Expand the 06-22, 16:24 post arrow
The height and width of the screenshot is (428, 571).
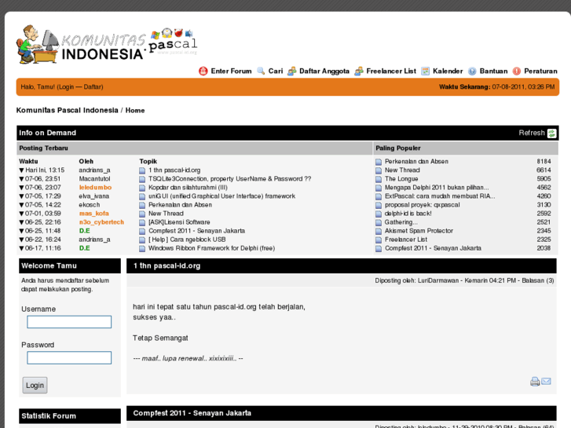(x=21, y=240)
